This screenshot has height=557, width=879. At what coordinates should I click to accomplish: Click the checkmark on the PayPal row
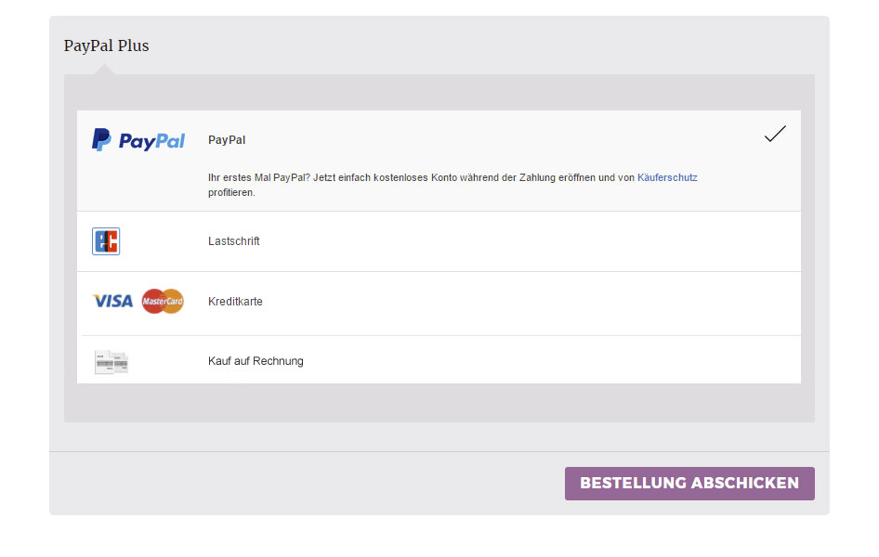click(775, 134)
